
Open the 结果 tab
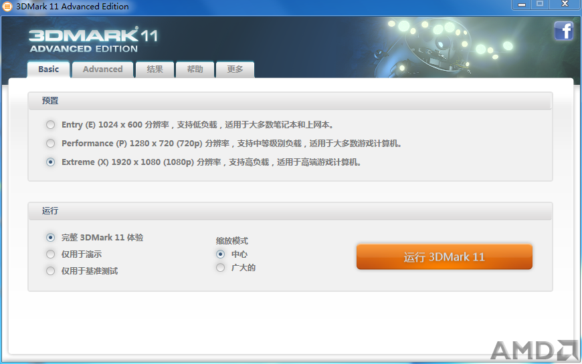click(155, 69)
